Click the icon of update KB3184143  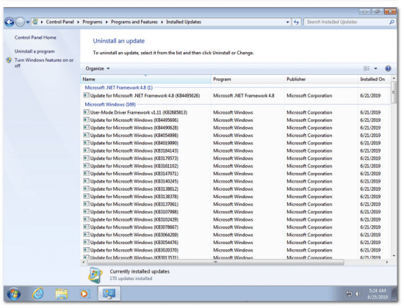click(86, 150)
